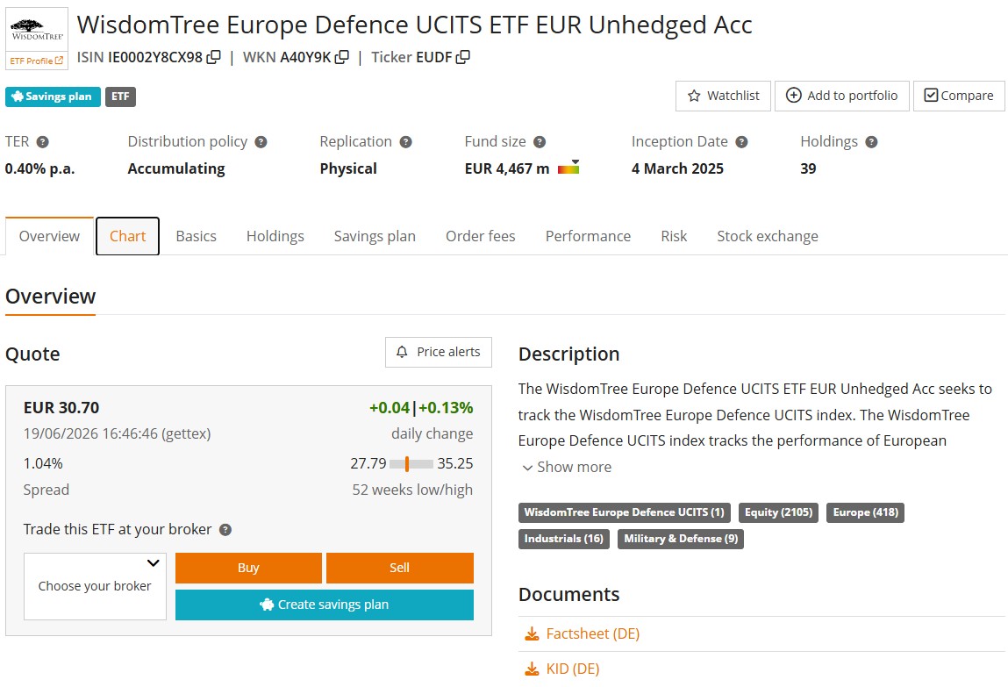Click Create savings plan button
Viewport: 1008px width, 687px height.
click(x=325, y=605)
